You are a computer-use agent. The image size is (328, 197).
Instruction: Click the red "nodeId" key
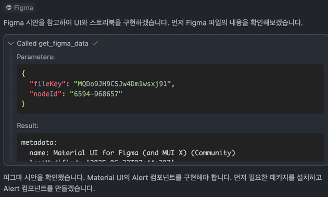pos(45,94)
